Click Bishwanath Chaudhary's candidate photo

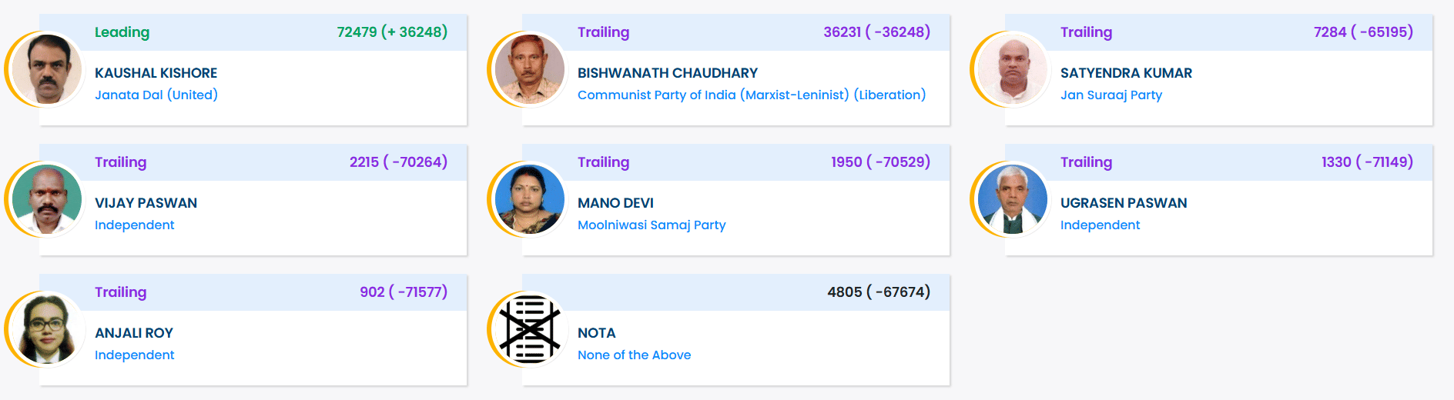coord(530,69)
